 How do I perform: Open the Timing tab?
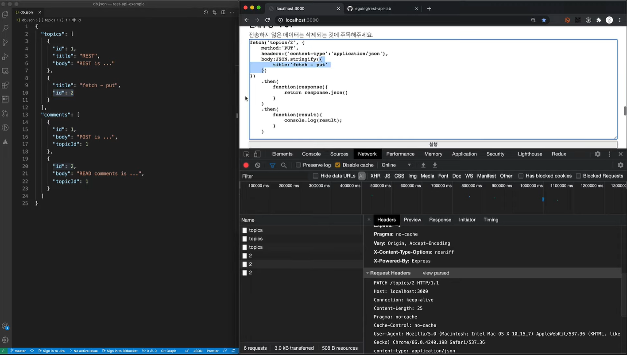click(x=491, y=220)
